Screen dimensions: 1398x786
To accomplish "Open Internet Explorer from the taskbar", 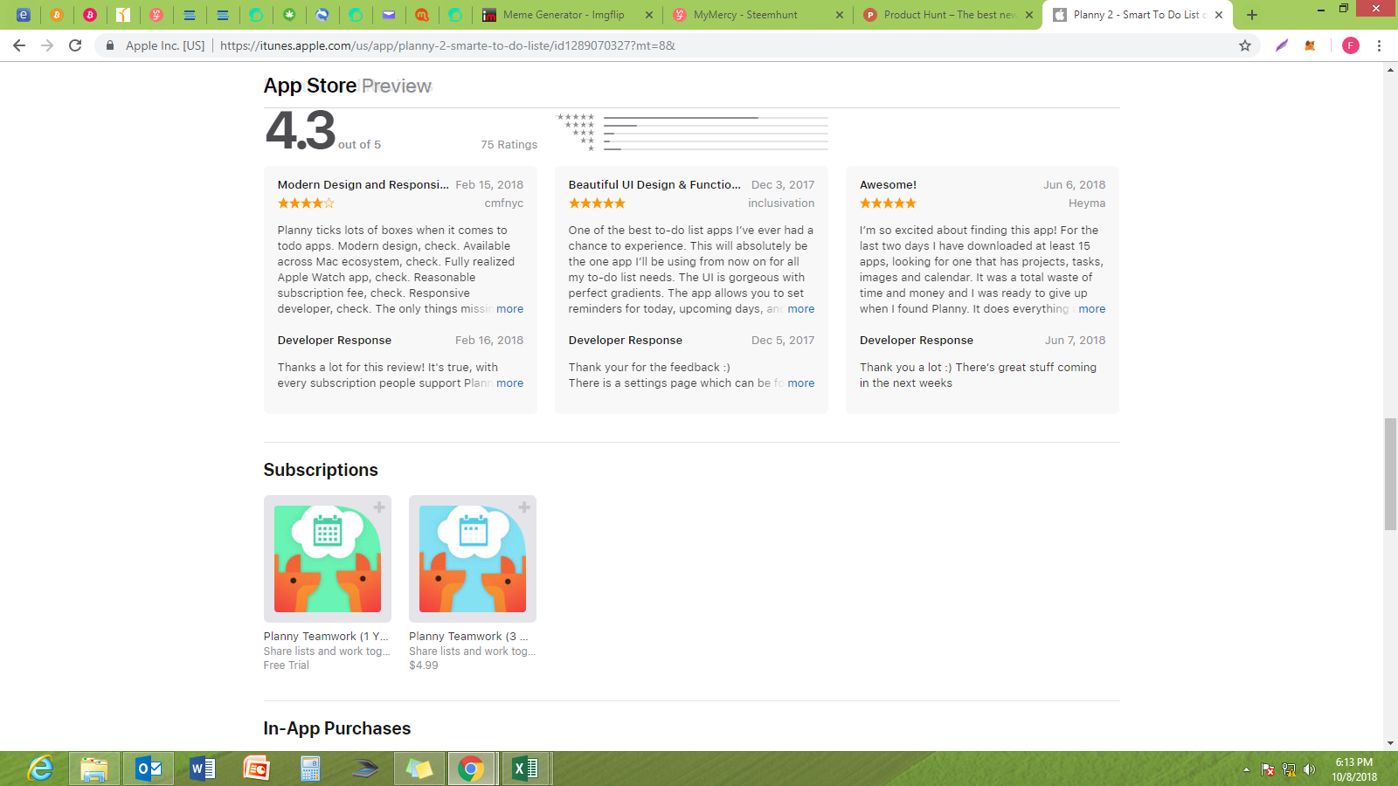I will 40,769.
